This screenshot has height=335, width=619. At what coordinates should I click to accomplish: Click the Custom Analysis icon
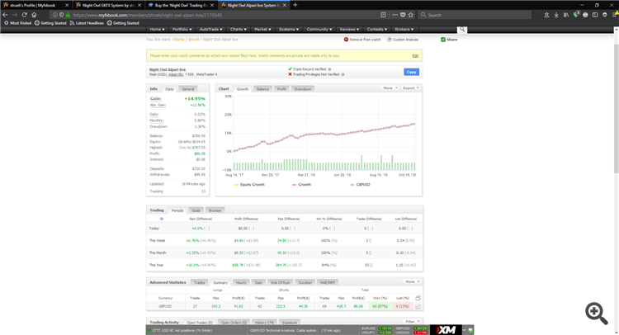point(390,40)
